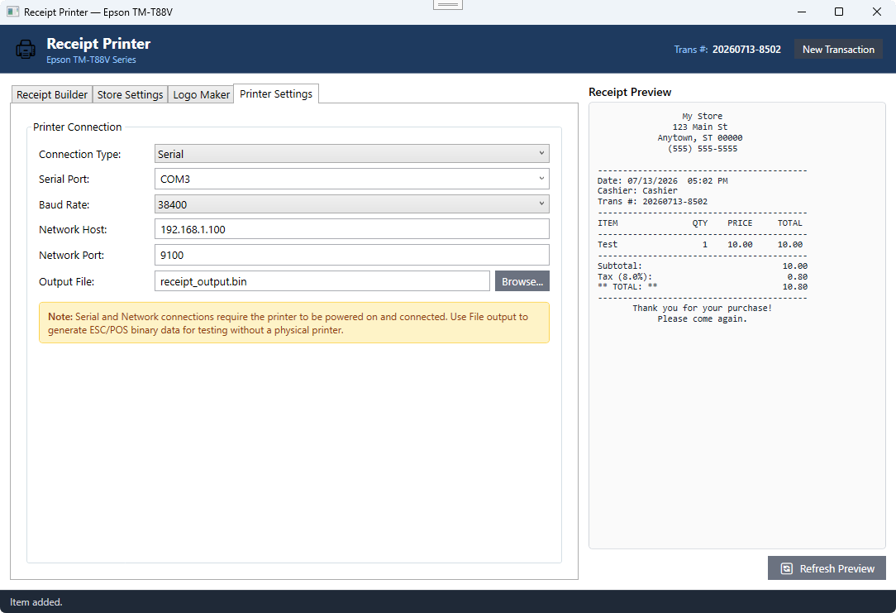The width and height of the screenshot is (896, 613).
Task: Focus the Network Host field
Action: point(351,229)
